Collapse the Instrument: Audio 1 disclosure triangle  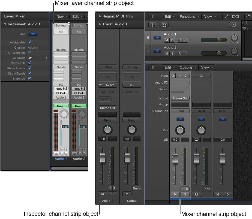click(x=5, y=24)
